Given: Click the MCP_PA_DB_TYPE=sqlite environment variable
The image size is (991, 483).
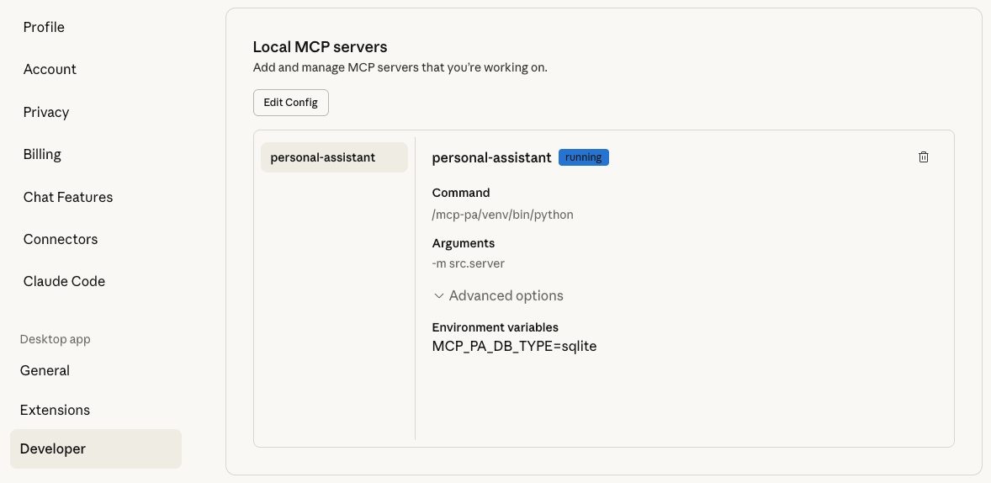Looking at the screenshot, I should 514,346.
